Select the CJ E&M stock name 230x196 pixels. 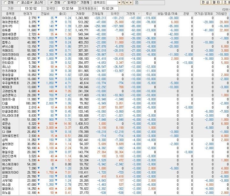(7, 132)
